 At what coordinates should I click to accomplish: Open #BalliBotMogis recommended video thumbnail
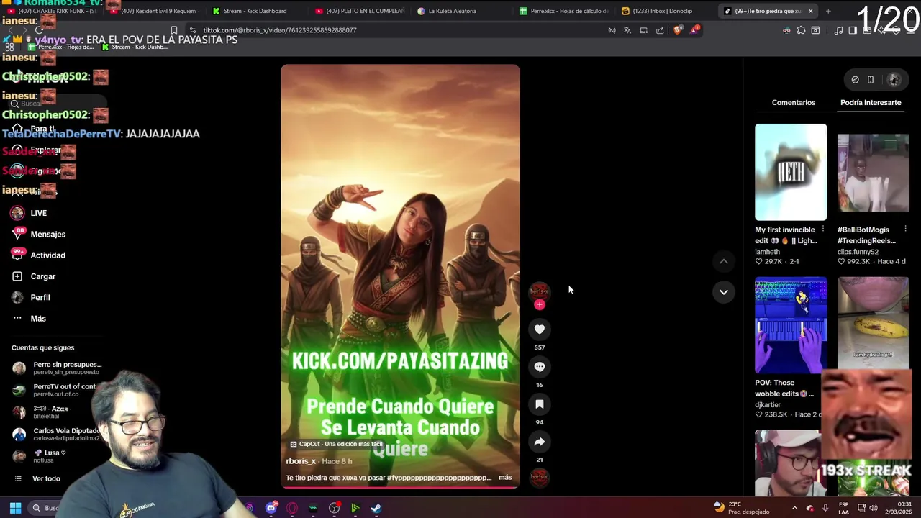tap(873, 172)
